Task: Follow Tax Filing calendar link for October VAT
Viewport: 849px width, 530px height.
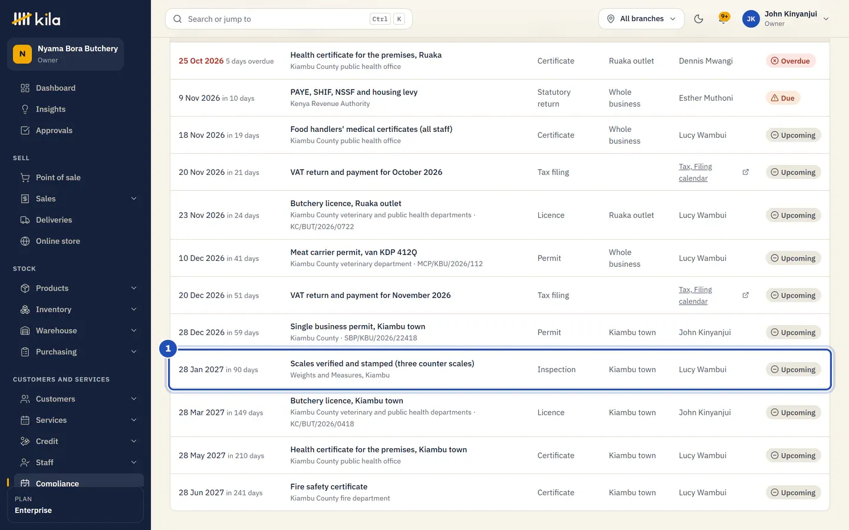Action: click(696, 173)
